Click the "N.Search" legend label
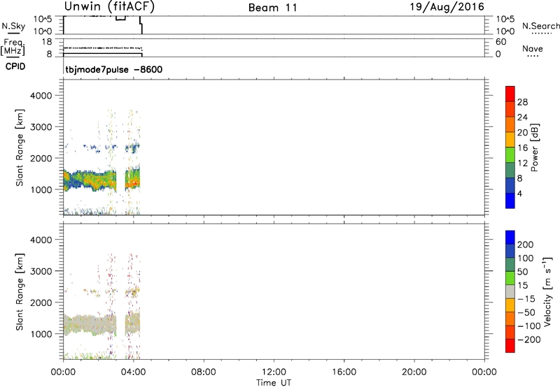This screenshot has width=560, height=387. tap(540, 26)
